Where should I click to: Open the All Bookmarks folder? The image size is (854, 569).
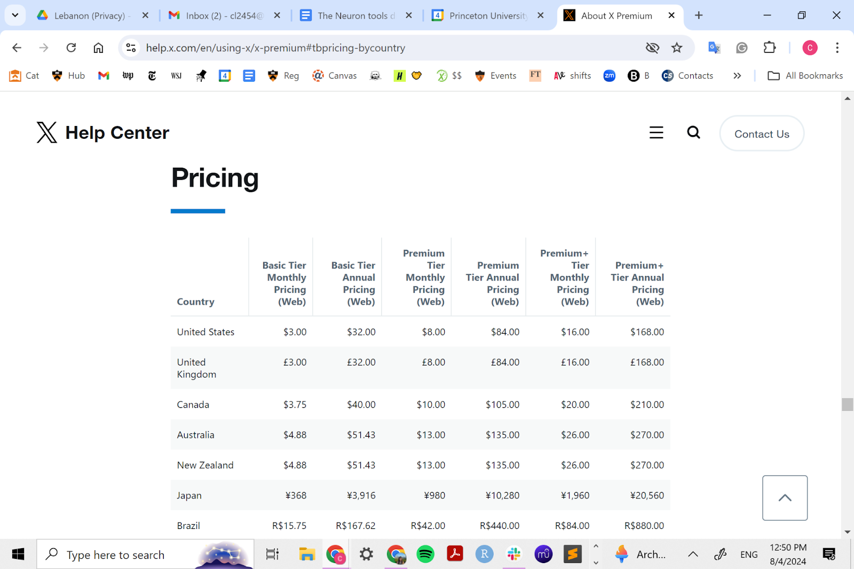(805, 76)
